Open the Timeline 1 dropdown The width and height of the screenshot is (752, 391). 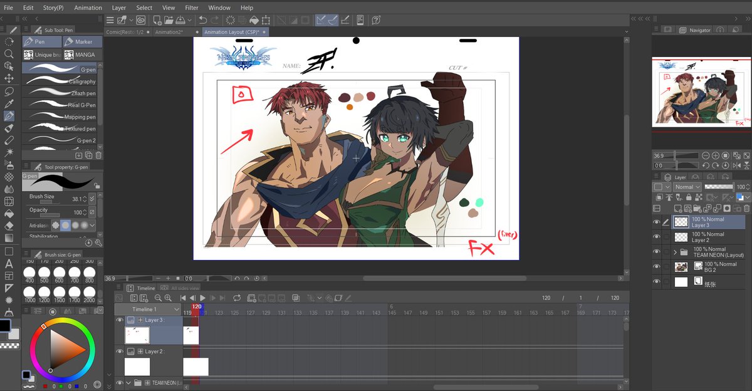pyautogui.click(x=148, y=310)
